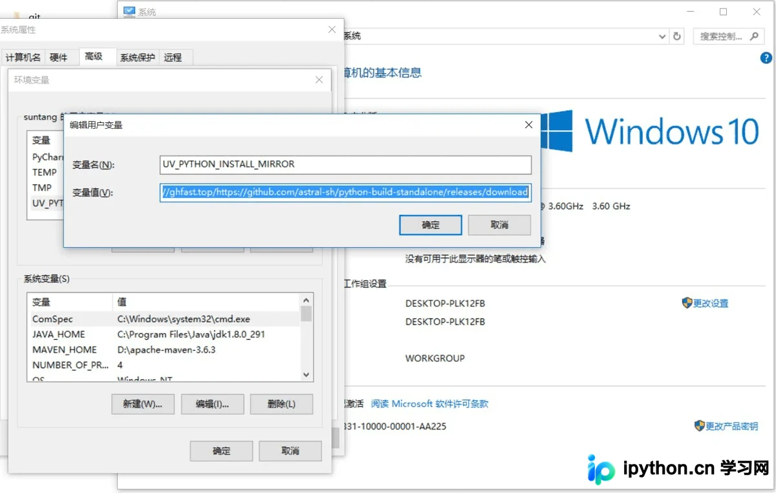776x493 pixels.
Task: Select the MAVEN_HOME system variable row
Action: [x=164, y=349]
